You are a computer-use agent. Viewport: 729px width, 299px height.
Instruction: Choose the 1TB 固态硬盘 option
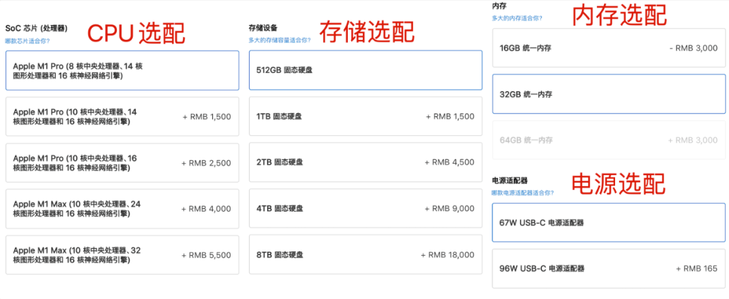coord(366,116)
